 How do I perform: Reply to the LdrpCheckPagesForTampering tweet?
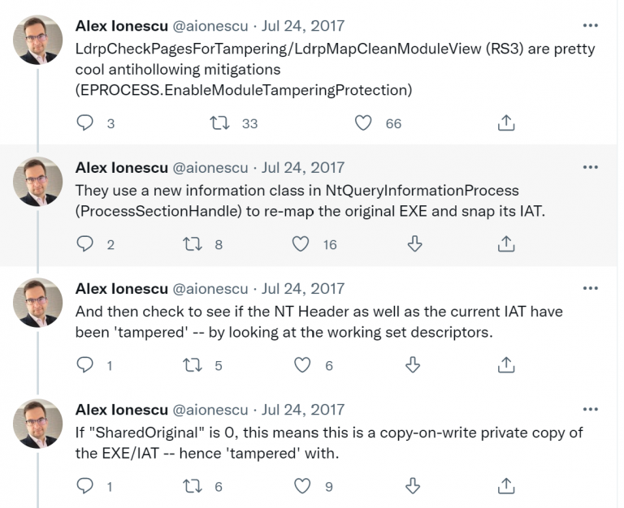click(x=85, y=123)
